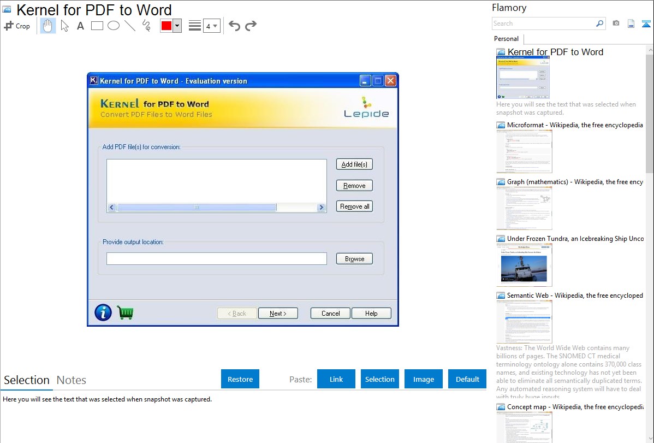Viewport: 654px width, 443px height.
Task: Select the arrow pointer tool
Action: click(x=64, y=26)
